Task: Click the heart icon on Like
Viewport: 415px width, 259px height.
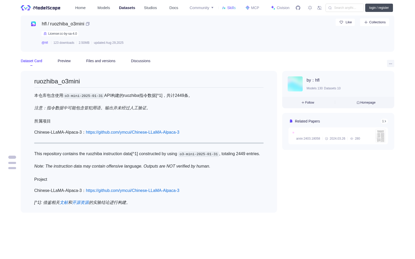Action: point(341,22)
